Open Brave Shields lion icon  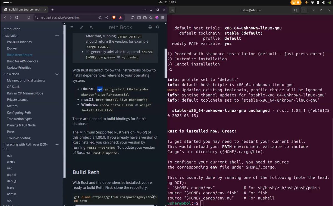(x=114, y=17)
